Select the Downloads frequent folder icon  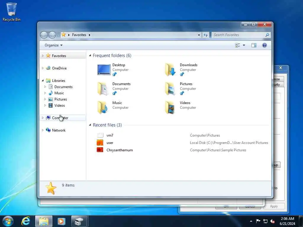click(x=170, y=69)
